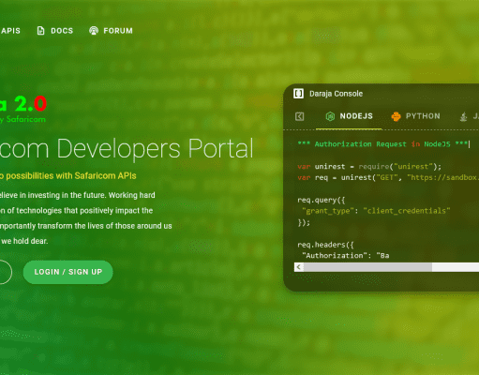The width and height of the screenshot is (479, 375).
Task: Open the APIS navigation link
Action: pos(10,31)
